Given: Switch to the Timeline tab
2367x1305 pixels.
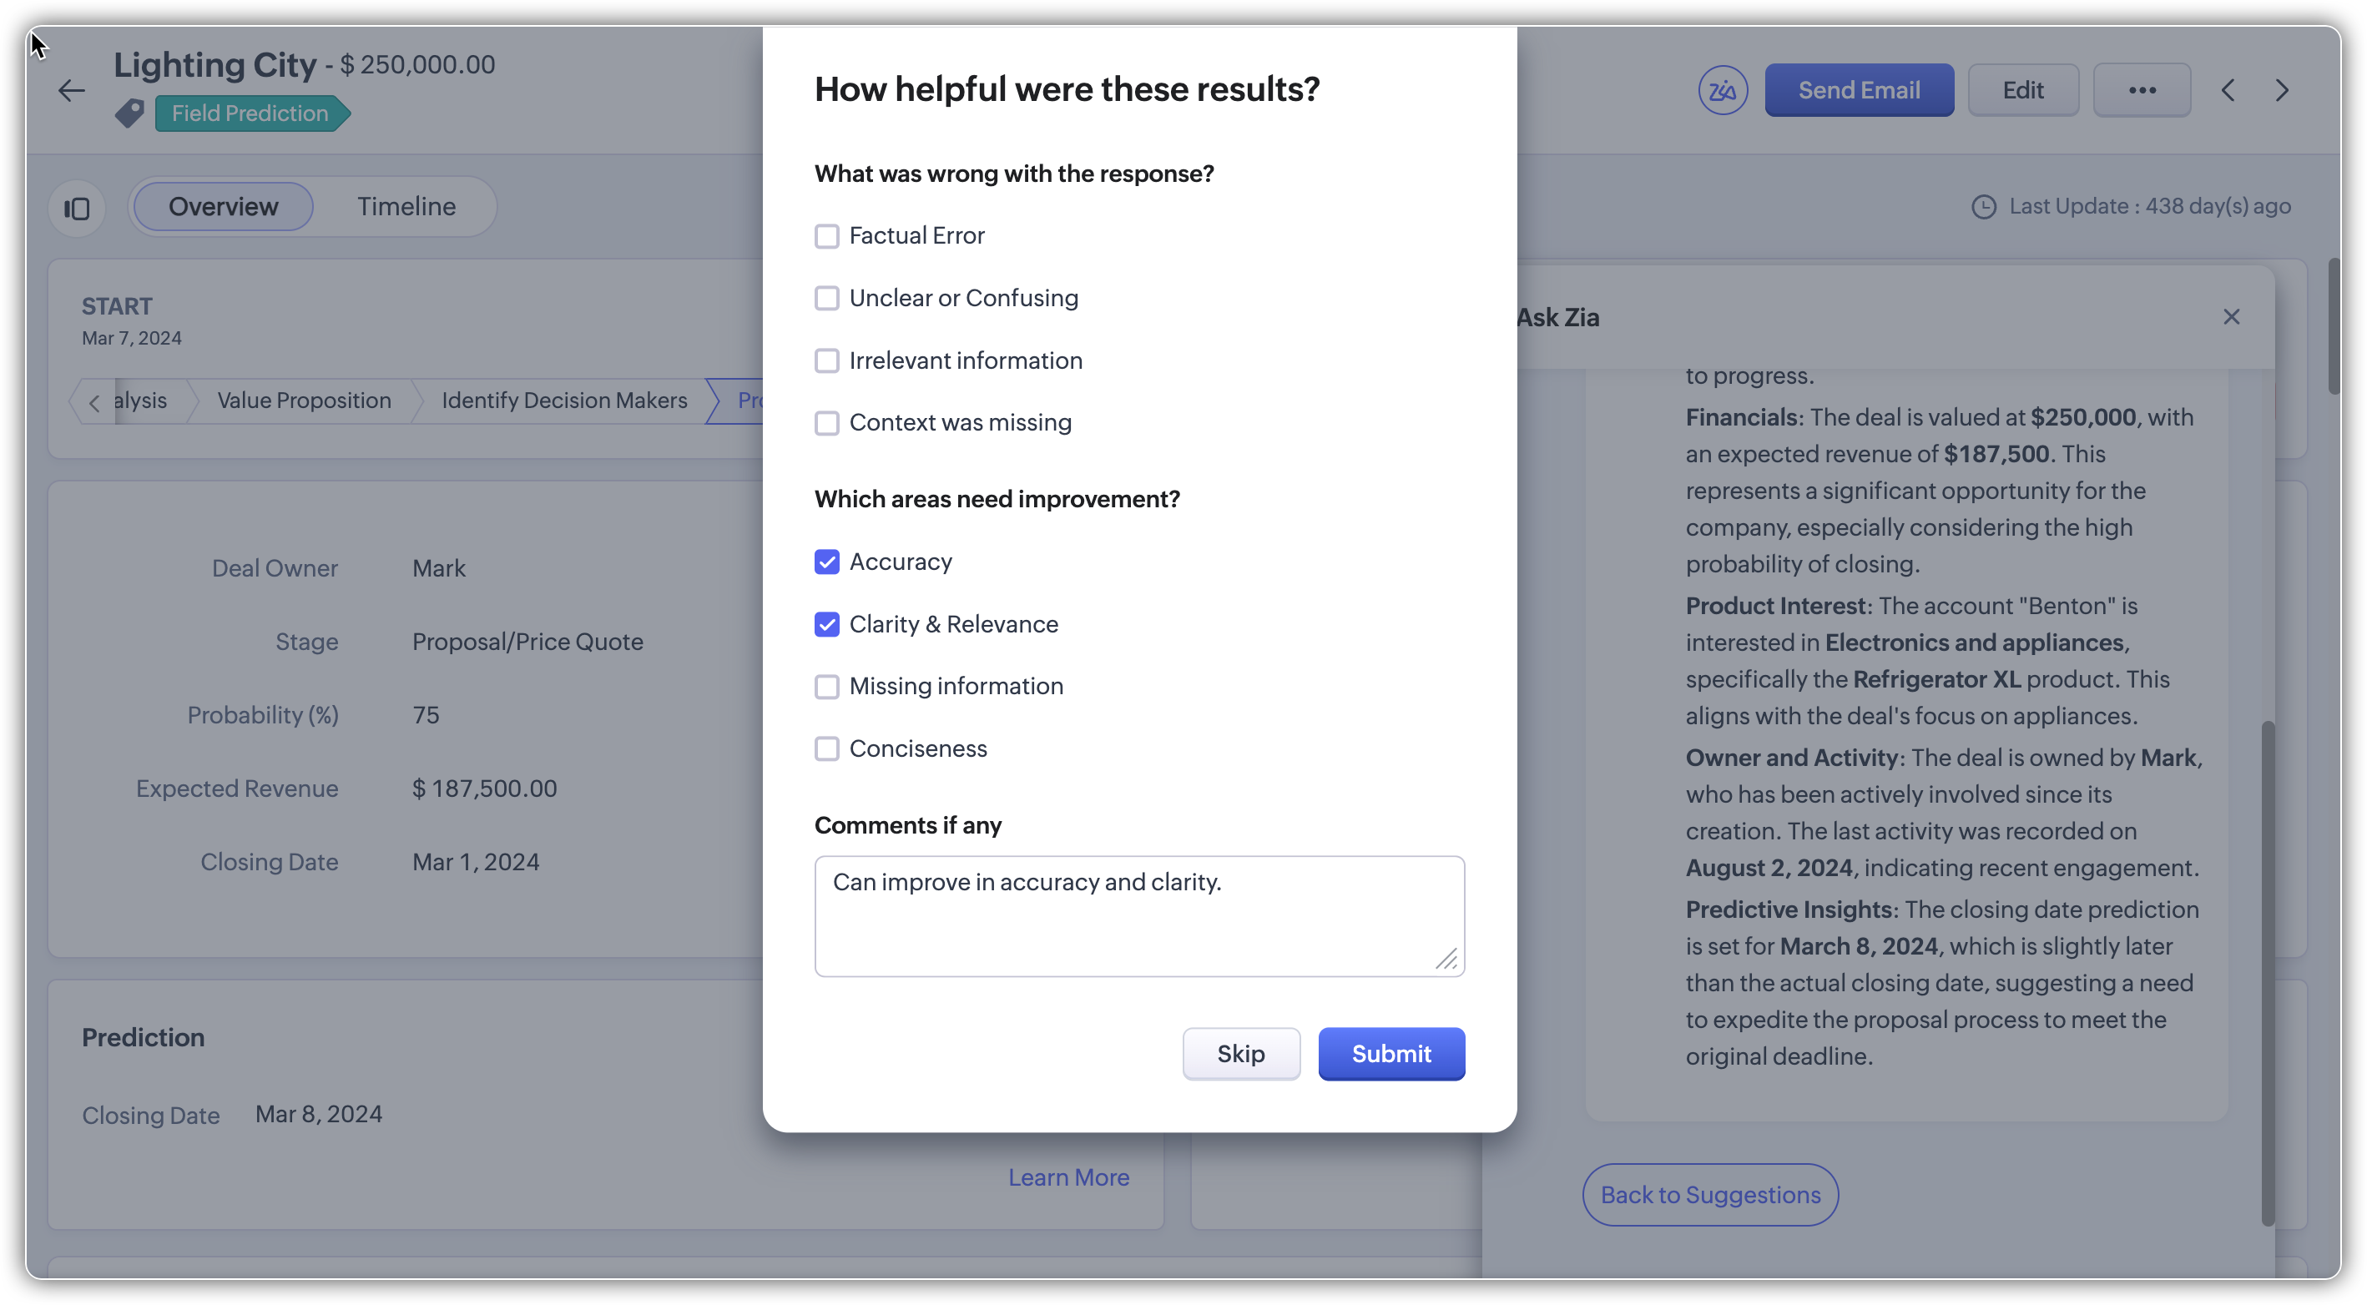Looking at the screenshot, I should tap(406, 207).
